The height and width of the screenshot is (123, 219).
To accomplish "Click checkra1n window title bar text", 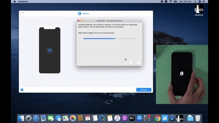I will pyautogui.click(x=109, y=20).
